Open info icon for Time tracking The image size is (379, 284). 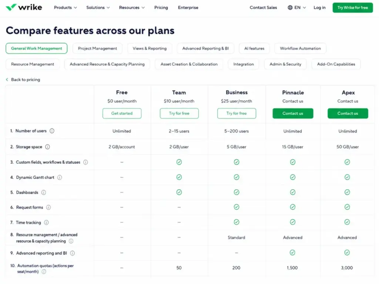(46, 222)
